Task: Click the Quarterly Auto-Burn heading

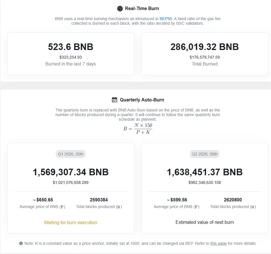Action: click(142, 100)
